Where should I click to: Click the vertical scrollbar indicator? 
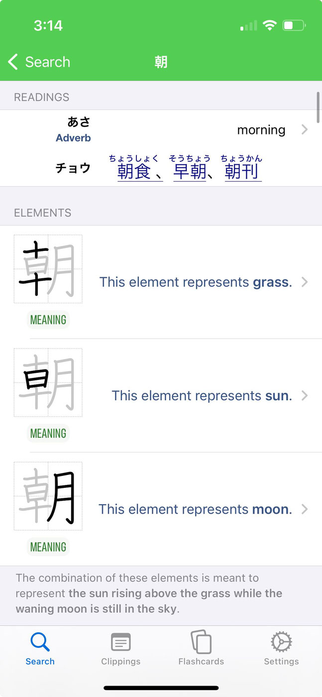318,107
